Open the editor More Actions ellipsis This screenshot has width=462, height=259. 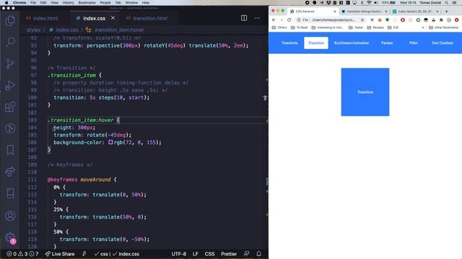257,18
